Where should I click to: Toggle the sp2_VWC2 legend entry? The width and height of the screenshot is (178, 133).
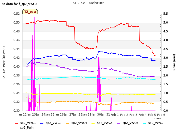[51, 123]
